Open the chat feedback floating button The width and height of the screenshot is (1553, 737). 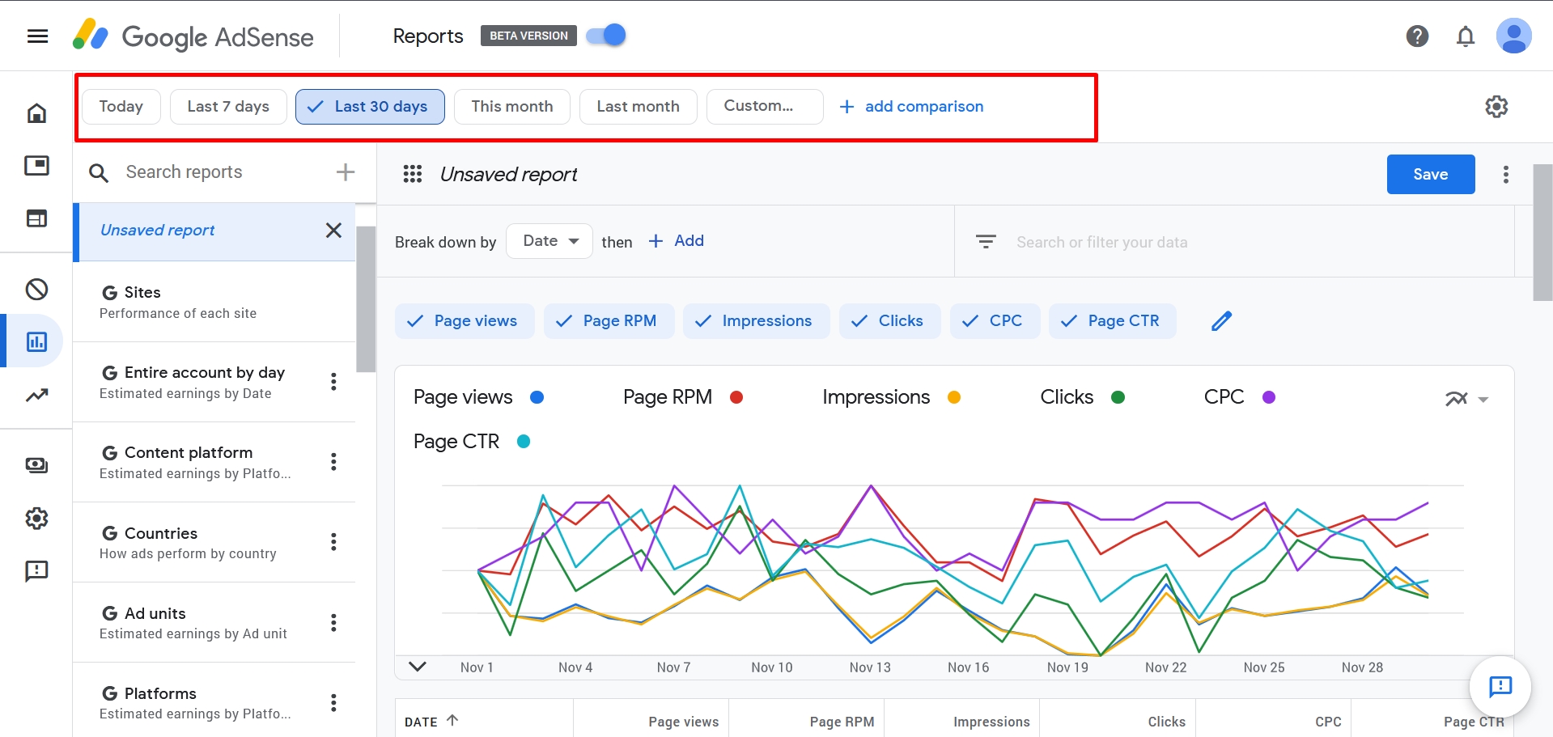click(1500, 687)
